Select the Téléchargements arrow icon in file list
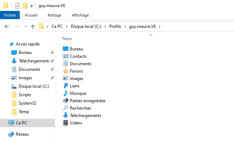 [66, 116]
